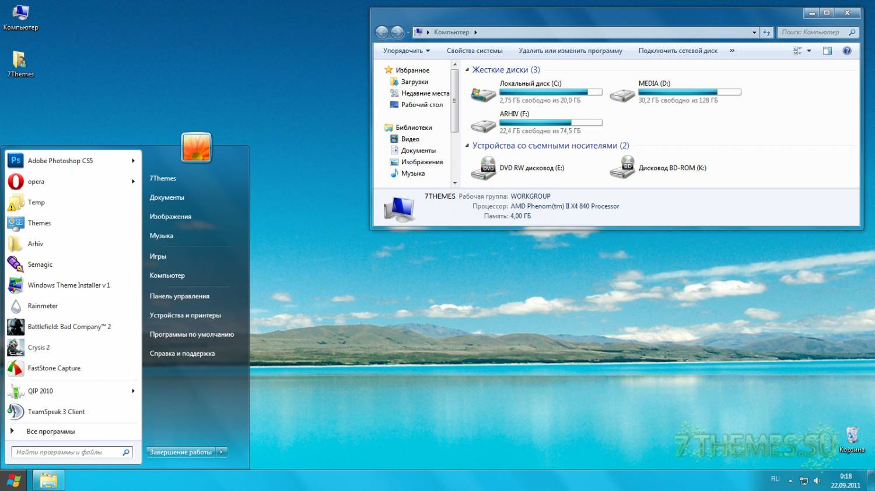This screenshot has width=875, height=491.
Task: Launch Crysis 2 game
Action: coord(73,347)
